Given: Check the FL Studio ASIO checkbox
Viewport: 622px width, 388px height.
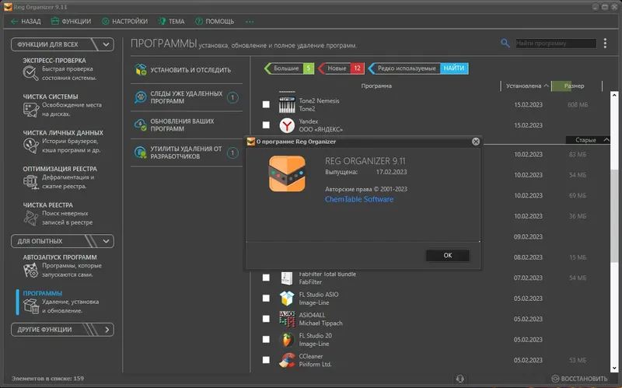Looking at the screenshot, I should click(266, 298).
